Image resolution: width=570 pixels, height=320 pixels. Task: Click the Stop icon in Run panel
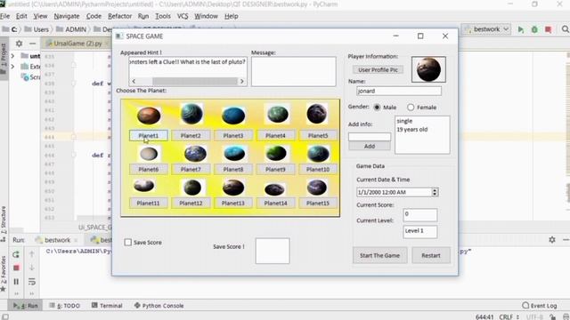[16, 268]
